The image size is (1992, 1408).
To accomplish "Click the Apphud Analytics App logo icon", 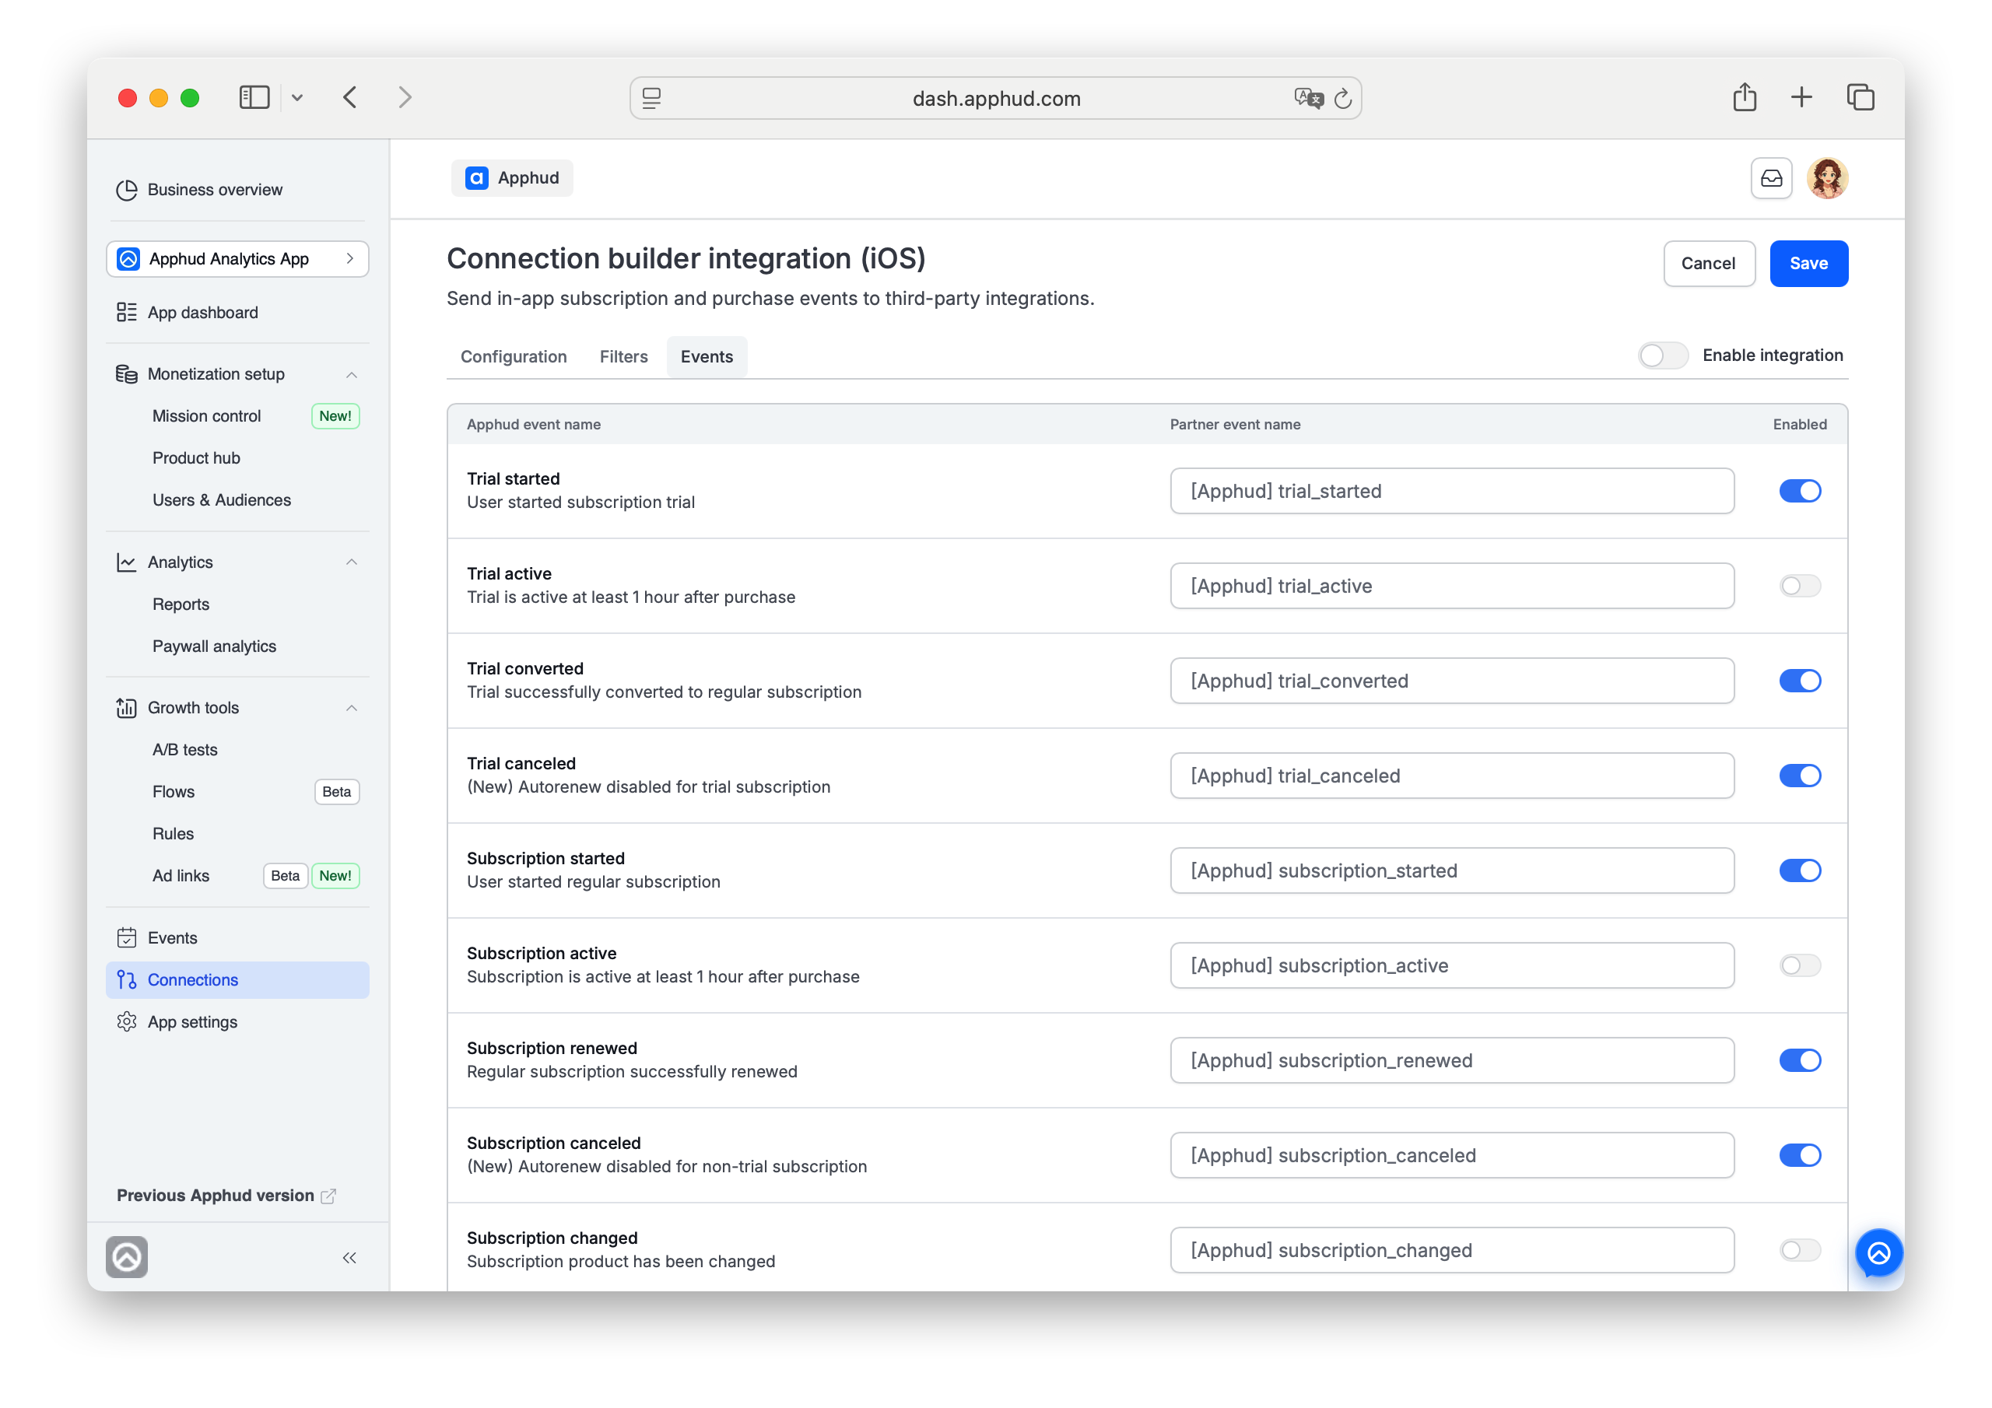I will 128,259.
